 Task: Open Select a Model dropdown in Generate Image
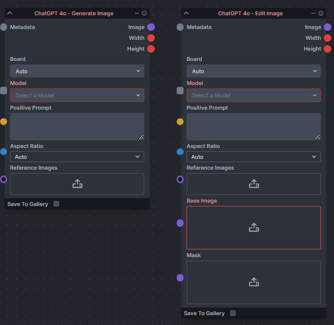(77, 95)
